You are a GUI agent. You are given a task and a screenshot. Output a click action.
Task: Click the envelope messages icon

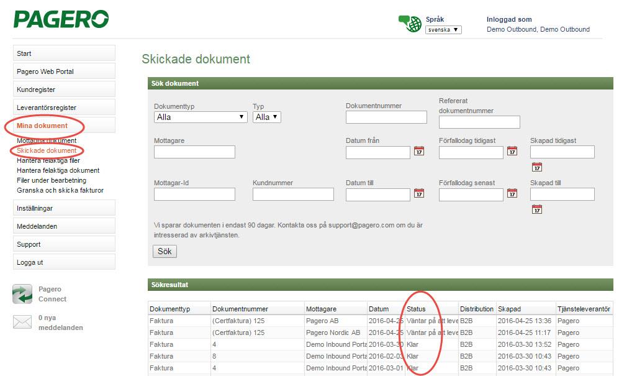(x=22, y=322)
